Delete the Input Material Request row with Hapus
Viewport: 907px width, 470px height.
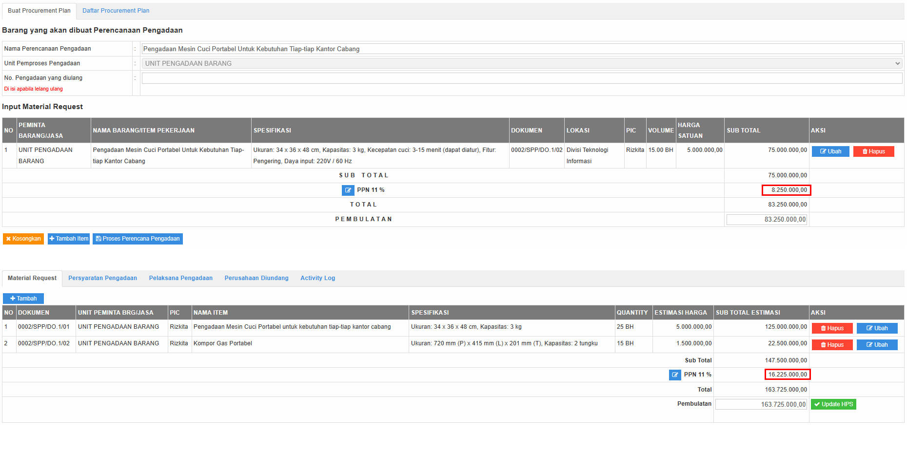click(873, 151)
